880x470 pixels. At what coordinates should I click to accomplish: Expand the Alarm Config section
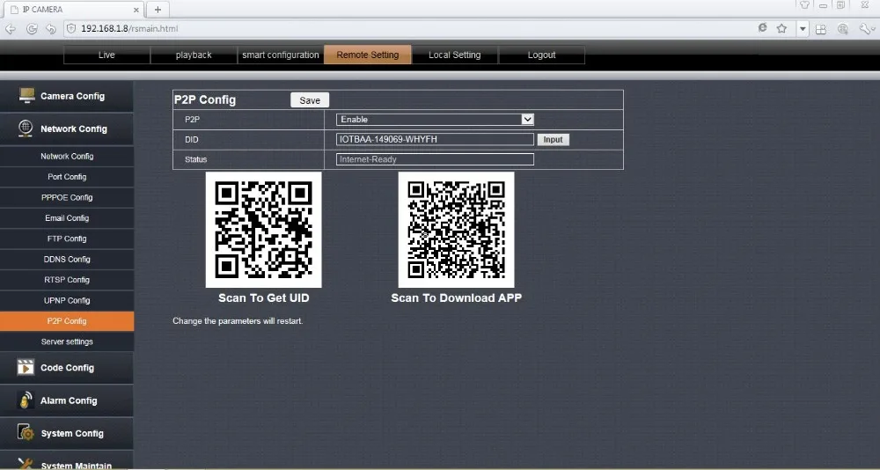[67, 400]
